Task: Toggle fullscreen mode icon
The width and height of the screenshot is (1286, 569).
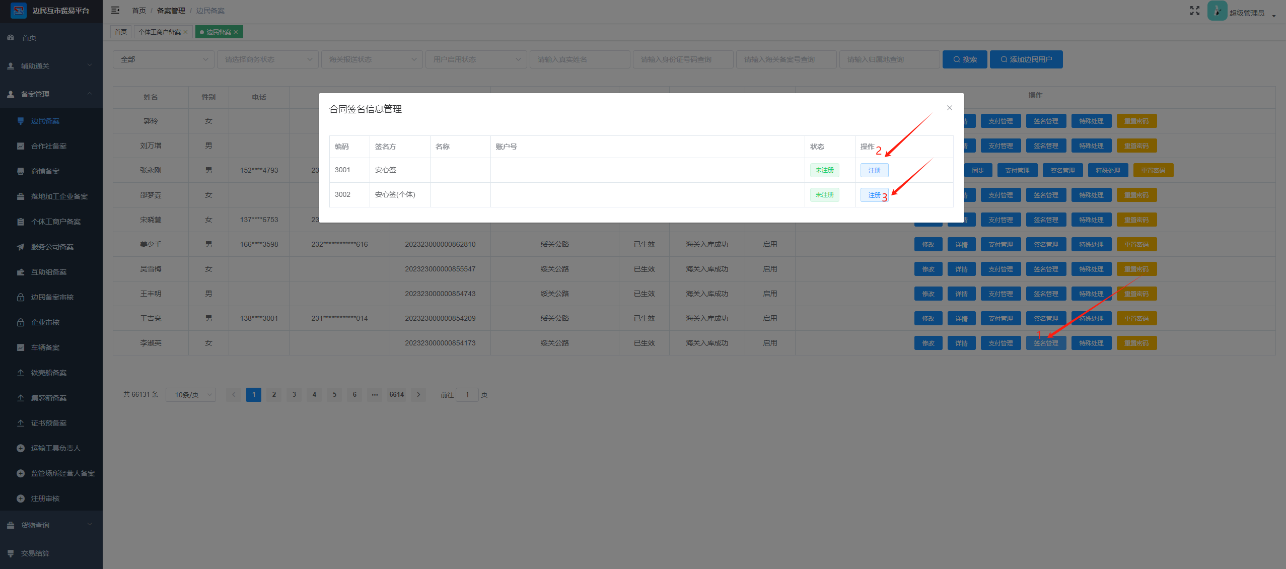Action: [x=1195, y=11]
